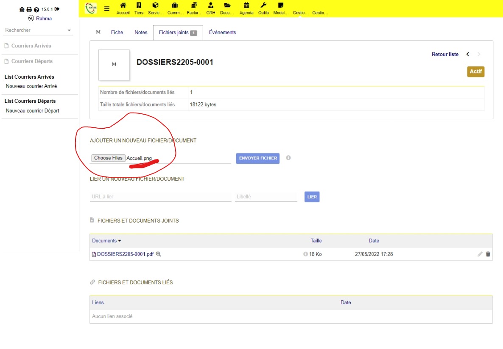Preview DOSSIERS2205-0001.pdf with magnifier icon
Image resolution: width=503 pixels, height=349 pixels.
click(x=159, y=254)
